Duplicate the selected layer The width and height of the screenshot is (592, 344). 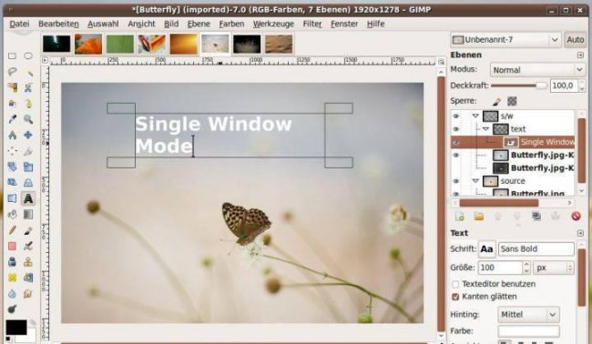pyautogui.click(x=536, y=216)
